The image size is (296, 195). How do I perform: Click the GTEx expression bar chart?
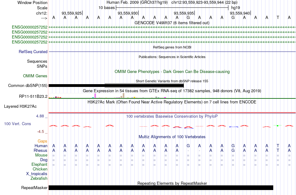pos(107,96)
